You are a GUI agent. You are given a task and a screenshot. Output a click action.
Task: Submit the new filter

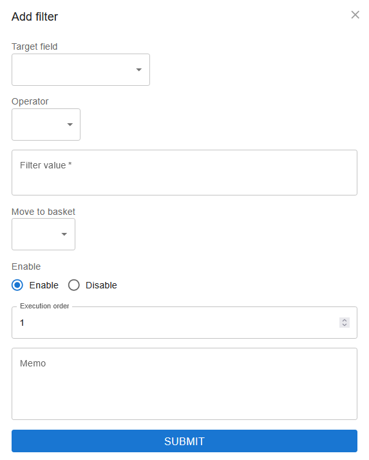tap(184, 441)
